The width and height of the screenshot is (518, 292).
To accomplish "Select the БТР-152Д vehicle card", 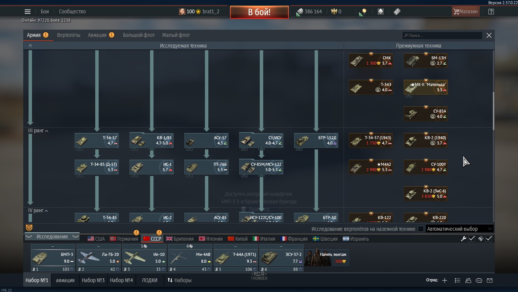I will point(316,140).
